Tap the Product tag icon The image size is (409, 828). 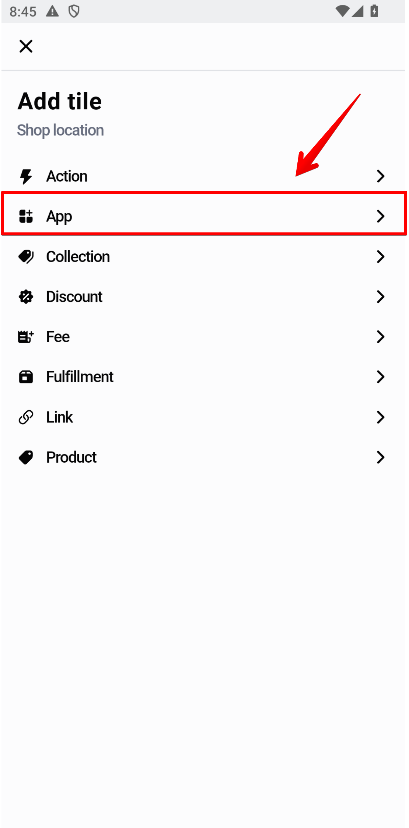26,457
